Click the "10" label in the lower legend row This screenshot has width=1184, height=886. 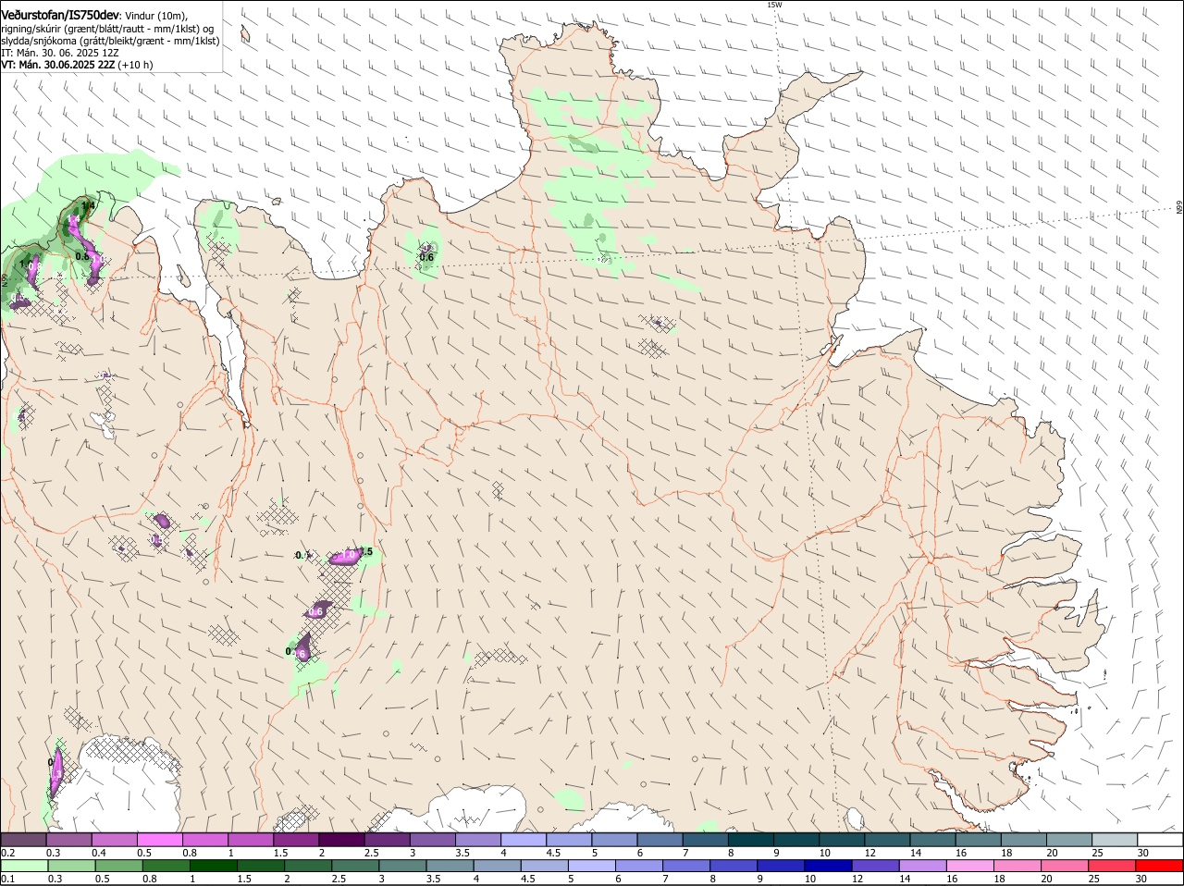(x=810, y=879)
